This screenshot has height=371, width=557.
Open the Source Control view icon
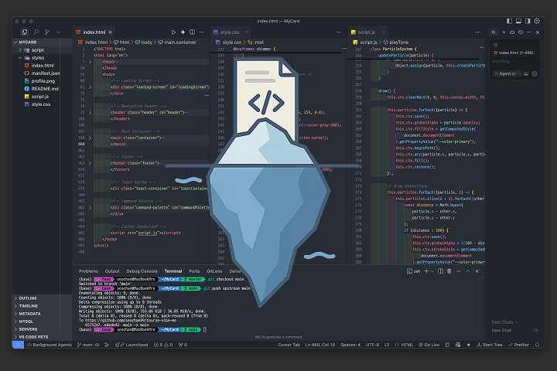coord(47,32)
